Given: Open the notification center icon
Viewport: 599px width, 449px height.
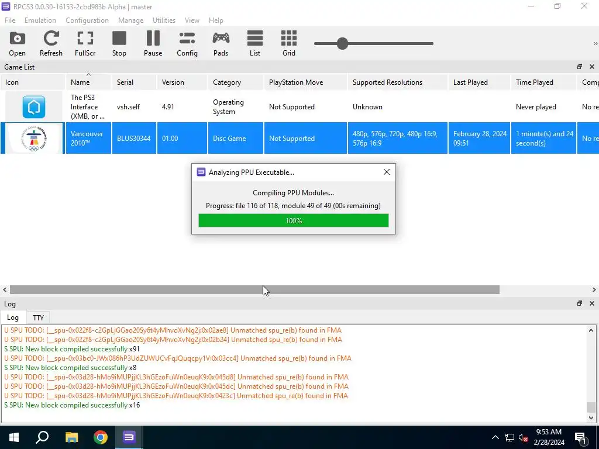Looking at the screenshot, I should click(580, 437).
